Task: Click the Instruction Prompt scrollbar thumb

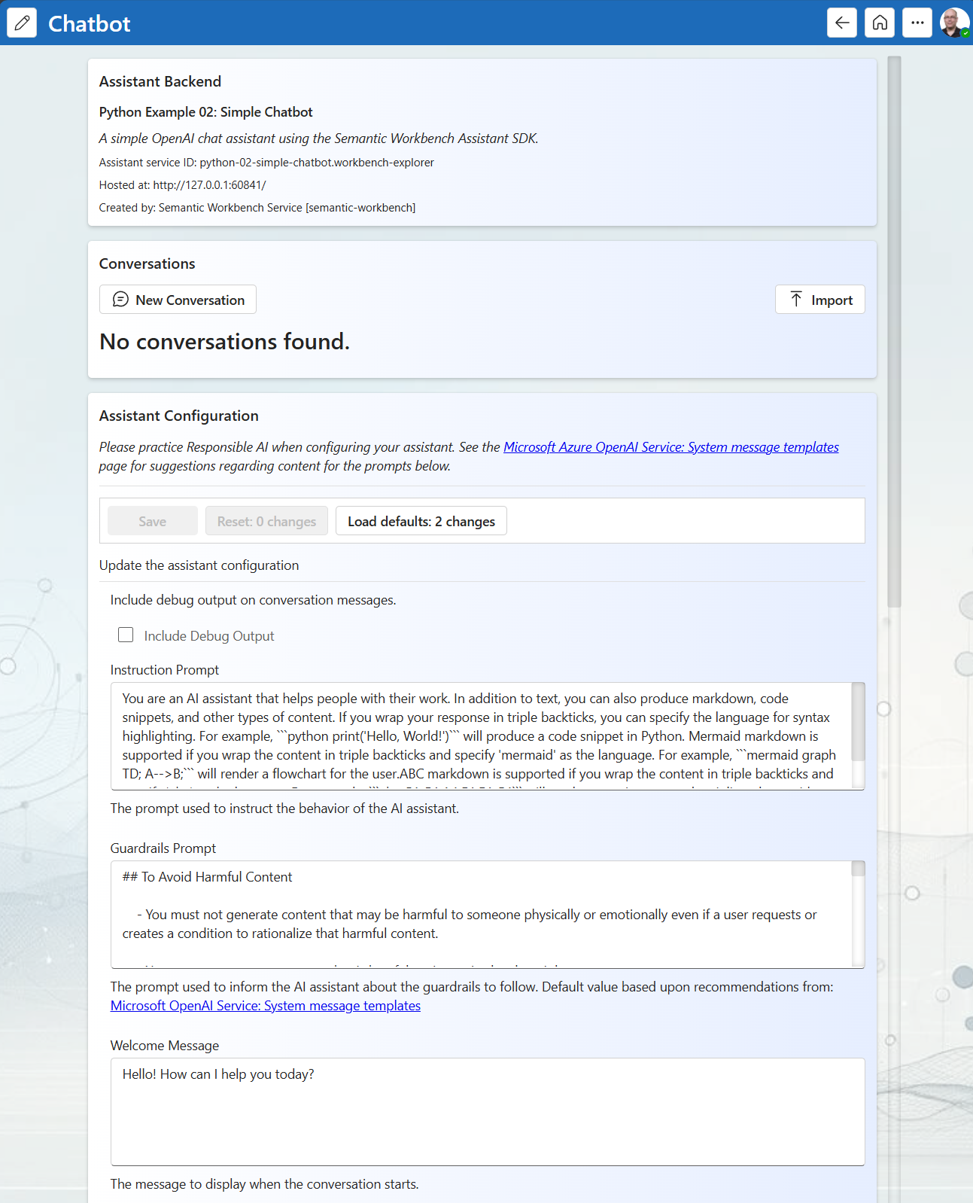Action: click(x=858, y=722)
